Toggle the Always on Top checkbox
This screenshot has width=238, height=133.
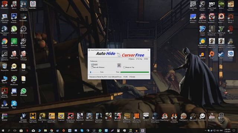click(x=124, y=67)
